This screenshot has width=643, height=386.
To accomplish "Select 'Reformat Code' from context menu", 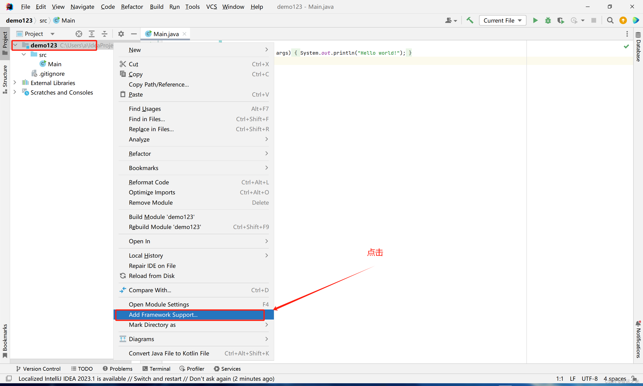I will tap(148, 182).
